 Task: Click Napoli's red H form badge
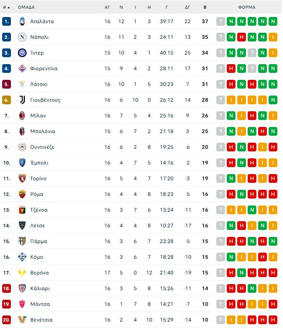tap(242, 37)
